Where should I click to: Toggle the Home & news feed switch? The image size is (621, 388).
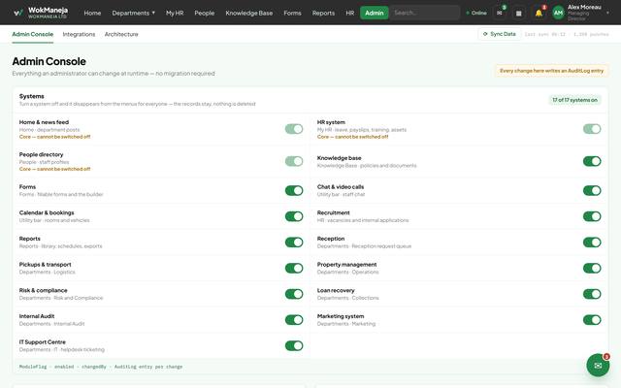[x=294, y=129]
